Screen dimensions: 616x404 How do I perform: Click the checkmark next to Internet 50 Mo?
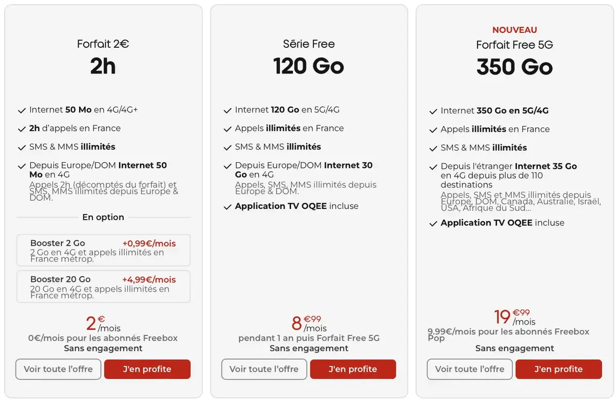click(x=22, y=109)
